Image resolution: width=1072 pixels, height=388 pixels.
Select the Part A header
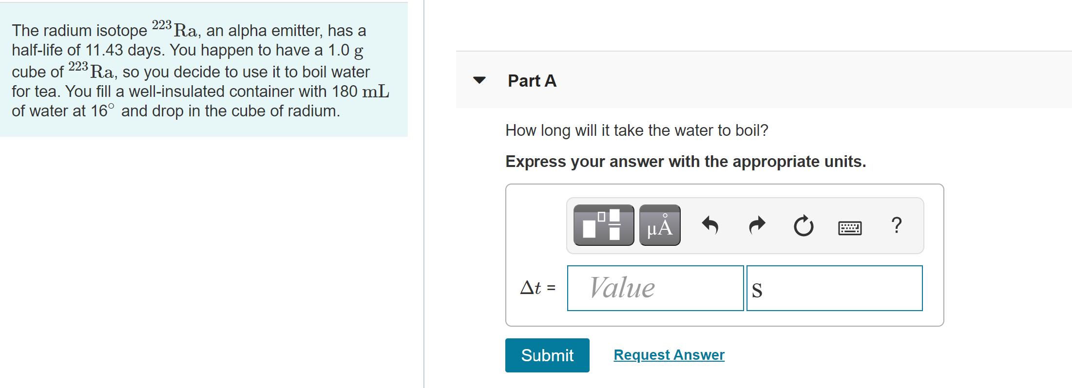point(532,81)
